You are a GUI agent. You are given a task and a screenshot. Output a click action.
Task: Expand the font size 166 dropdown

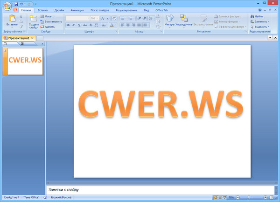pos(98,18)
